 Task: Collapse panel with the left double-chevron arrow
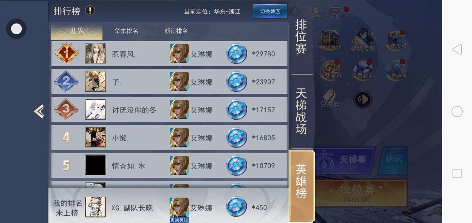pos(39,111)
